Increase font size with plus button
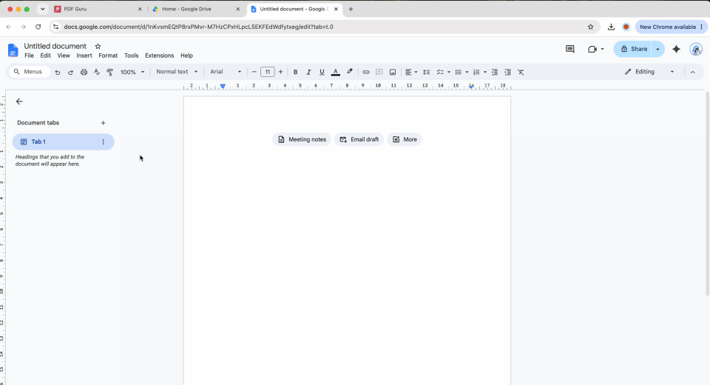 pos(281,72)
